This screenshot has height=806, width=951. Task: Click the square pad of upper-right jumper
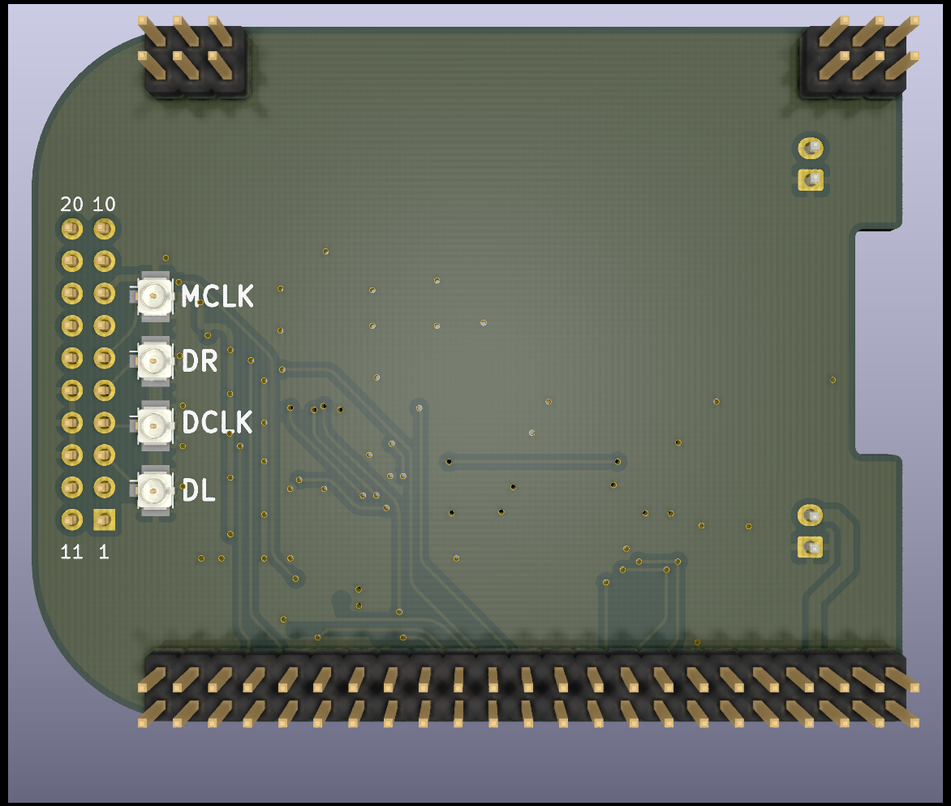click(811, 179)
